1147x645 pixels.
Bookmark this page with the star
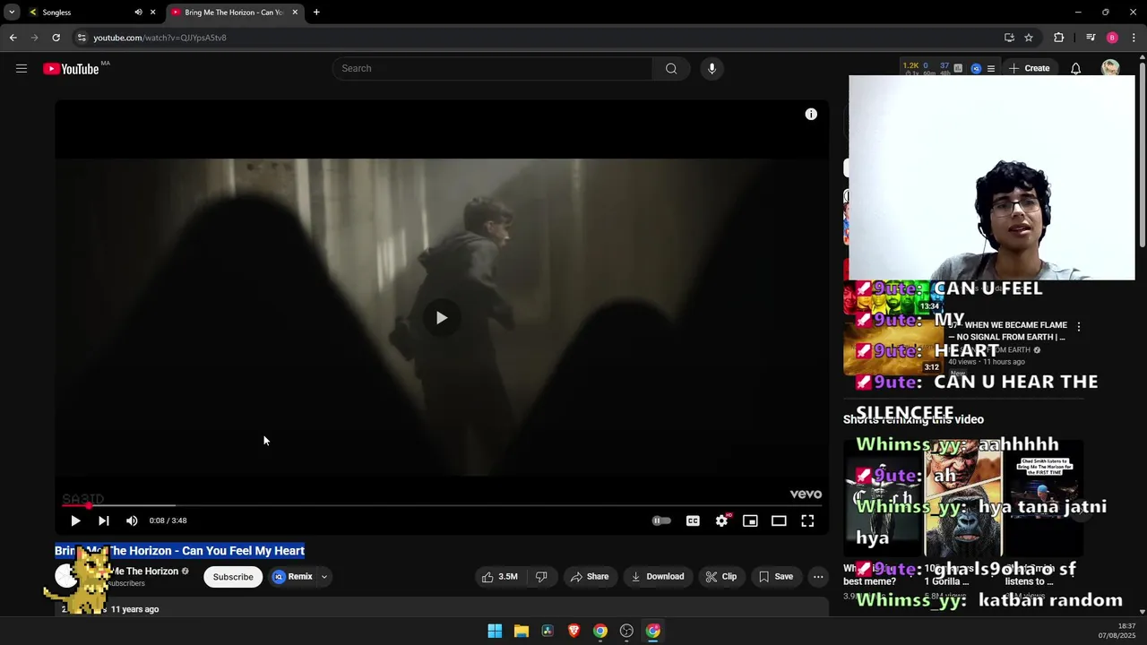click(1029, 38)
